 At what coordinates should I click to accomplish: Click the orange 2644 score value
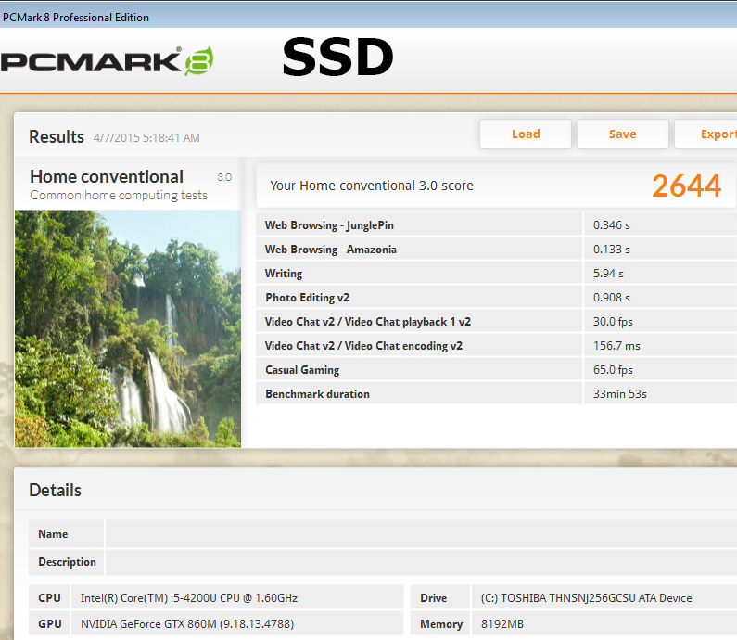[x=686, y=186]
